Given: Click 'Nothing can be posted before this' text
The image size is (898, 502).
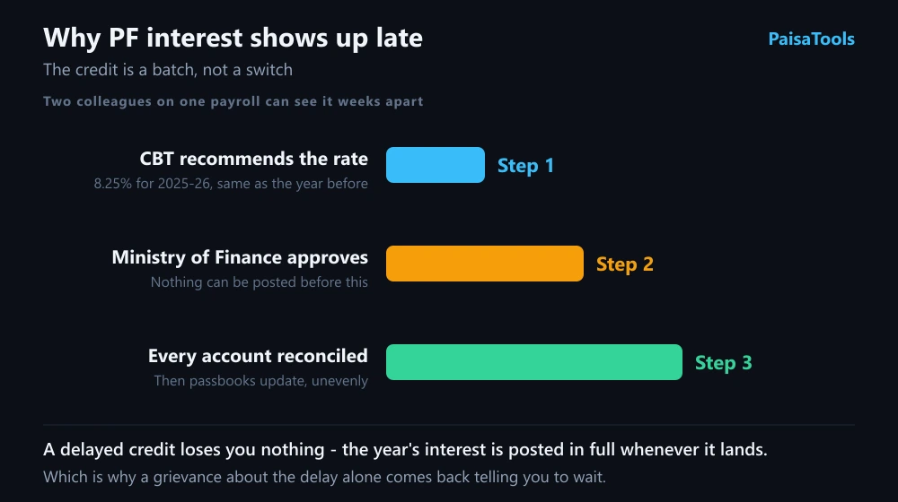Looking at the screenshot, I should (259, 281).
